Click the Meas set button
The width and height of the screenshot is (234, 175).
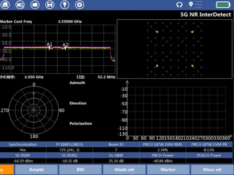(212, 170)
